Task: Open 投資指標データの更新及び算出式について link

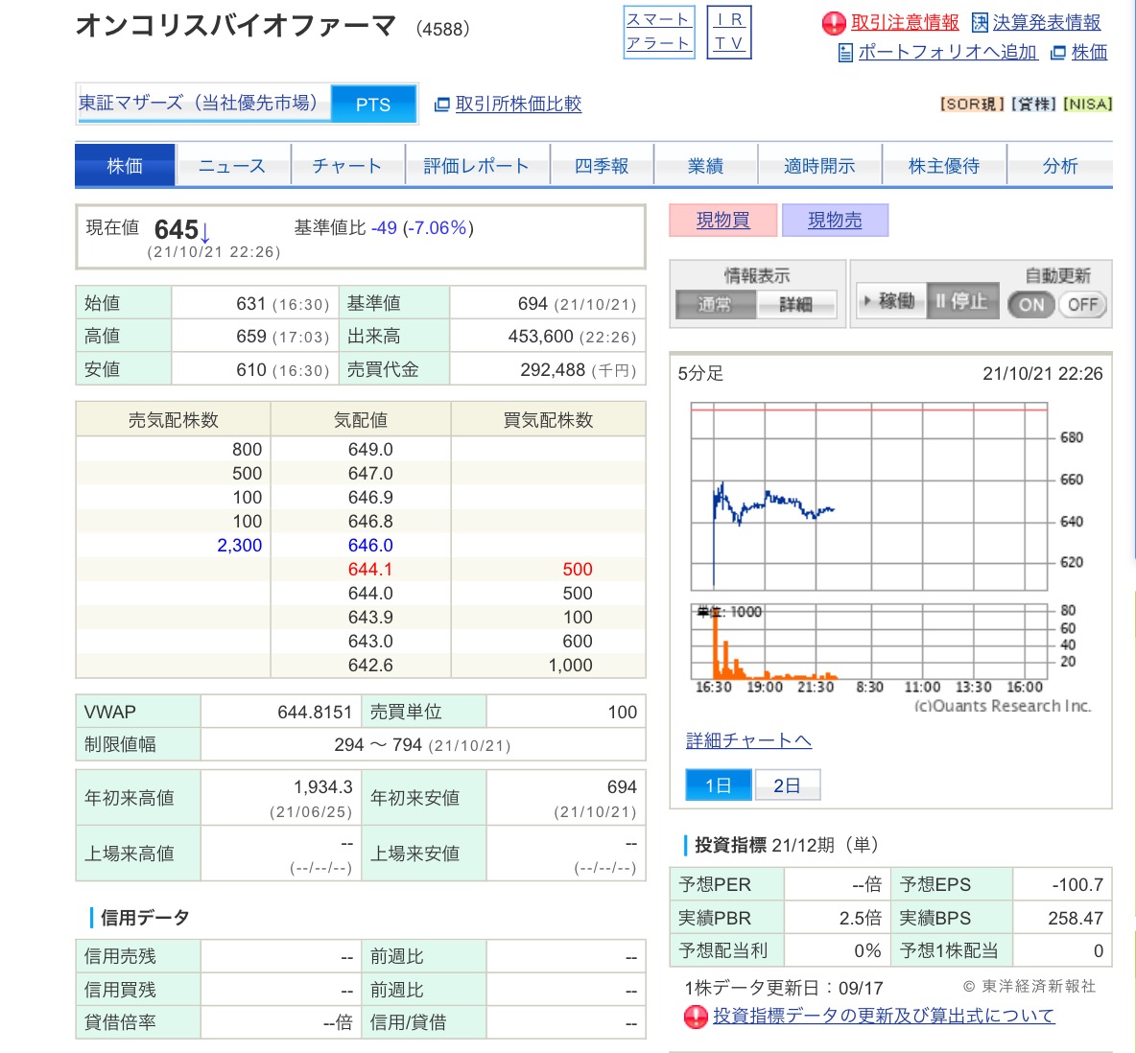Action: point(884,1016)
